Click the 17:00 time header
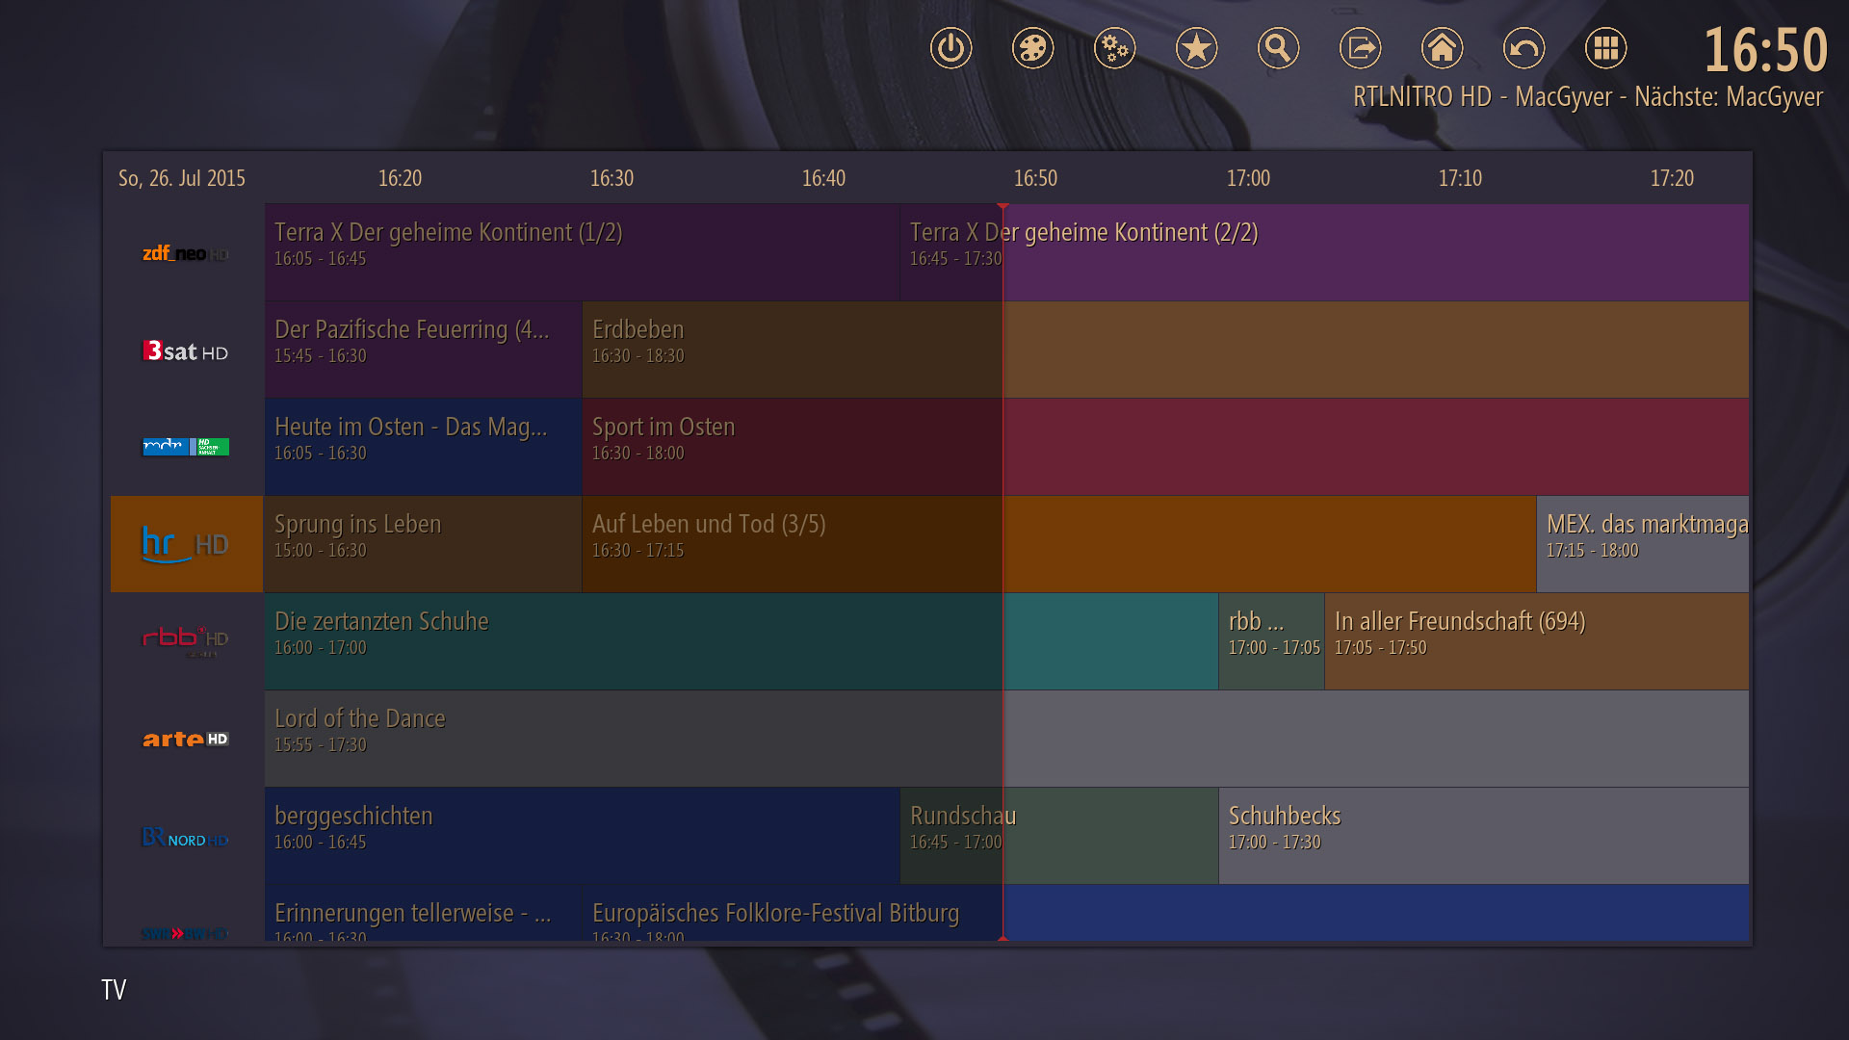Screen dimensions: 1849x1040 click(x=1248, y=178)
